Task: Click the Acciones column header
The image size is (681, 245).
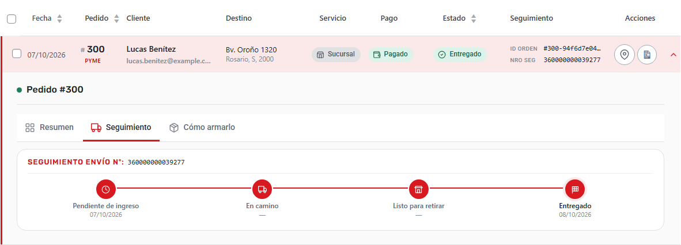Action: pyautogui.click(x=640, y=18)
